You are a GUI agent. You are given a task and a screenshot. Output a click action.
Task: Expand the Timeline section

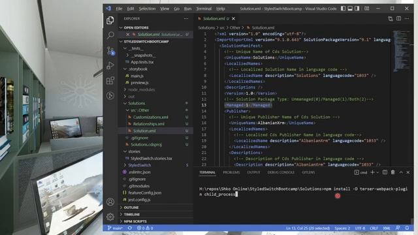coord(155,214)
